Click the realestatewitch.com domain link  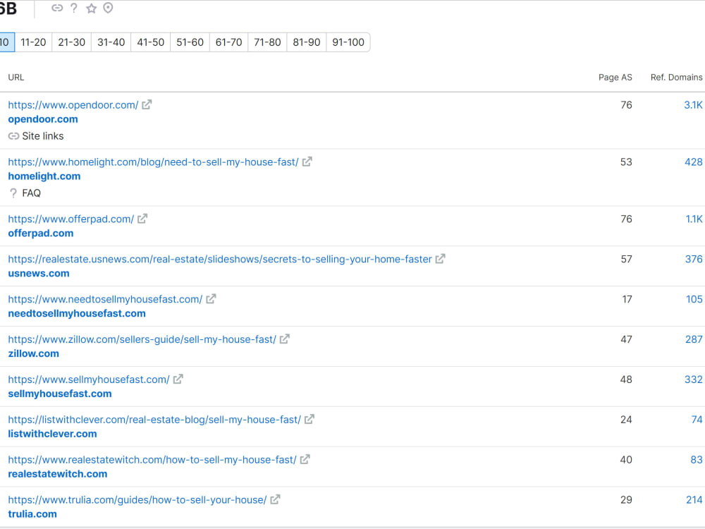58,474
